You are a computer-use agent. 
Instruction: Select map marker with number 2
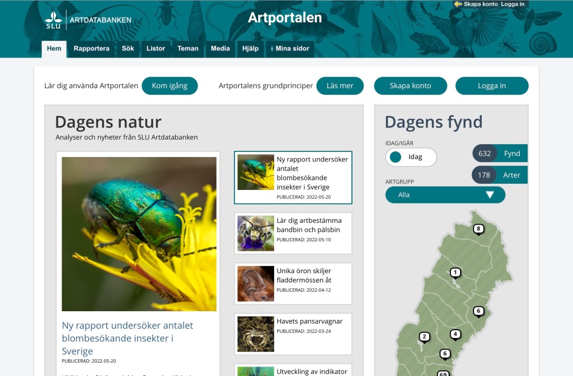tap(425, 336)
